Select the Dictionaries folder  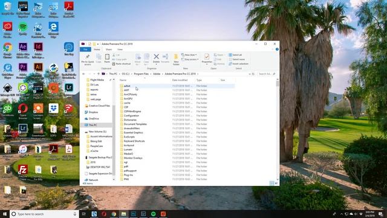[130, 120]
